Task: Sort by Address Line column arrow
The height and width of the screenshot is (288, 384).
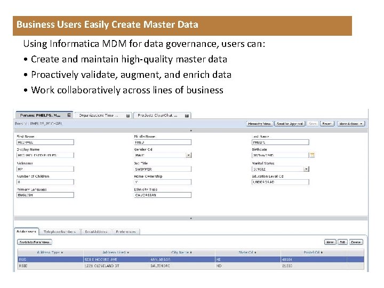Action: pyautogui.click(x=128, y=252)
